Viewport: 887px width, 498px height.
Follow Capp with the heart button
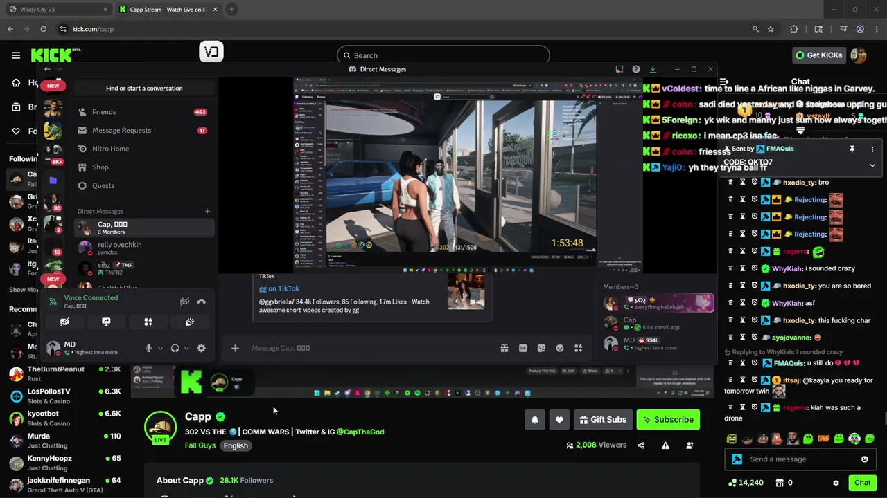pos(559,420)
